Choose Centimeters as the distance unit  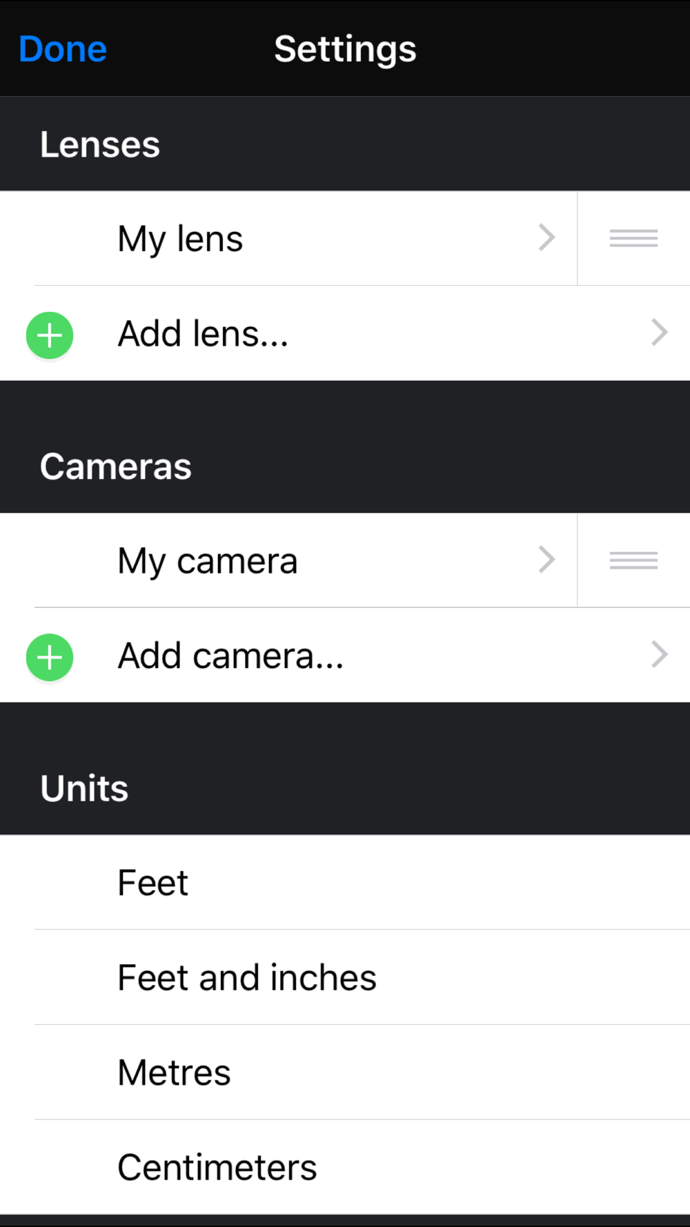click(345, 1167)
